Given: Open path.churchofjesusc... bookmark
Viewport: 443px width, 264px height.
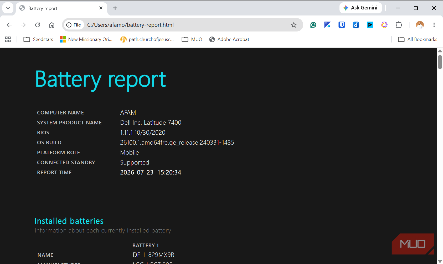Looking at the screenshot, I should pyautogui.click(x=147, y=39).
